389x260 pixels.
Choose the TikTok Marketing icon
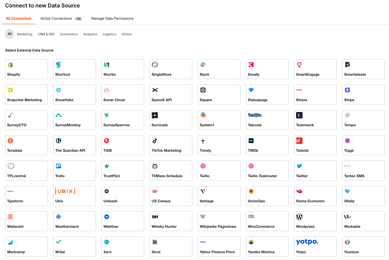point(155,141)
